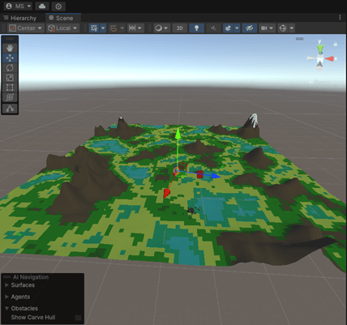
Task: Switch to the Hierarchy tab
Action: (x=20, y=18)
